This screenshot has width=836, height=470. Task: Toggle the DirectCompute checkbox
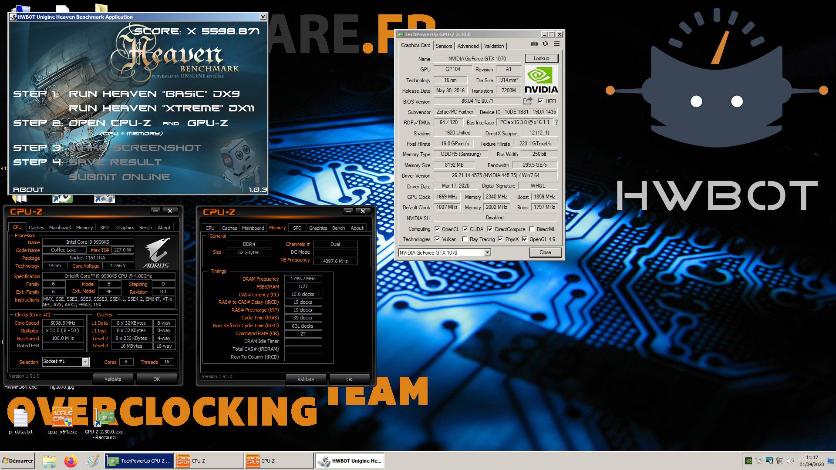490,229
